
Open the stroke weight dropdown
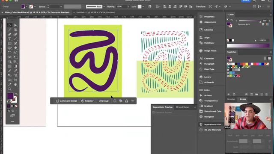pos(61,7)
